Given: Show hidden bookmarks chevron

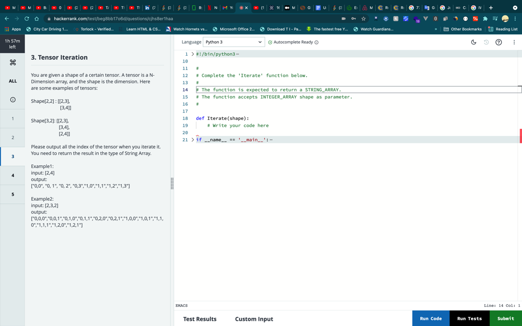Looking at the screenshot, I should pos(436,29).
